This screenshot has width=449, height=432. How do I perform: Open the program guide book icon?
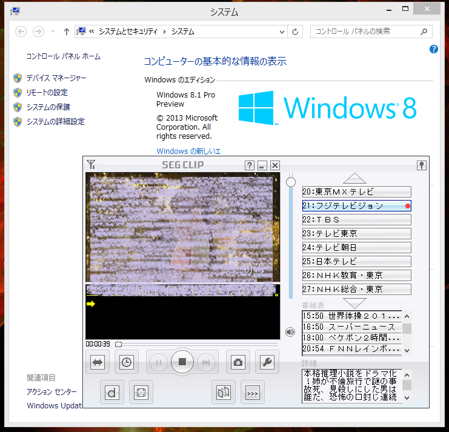pos(224,393)
